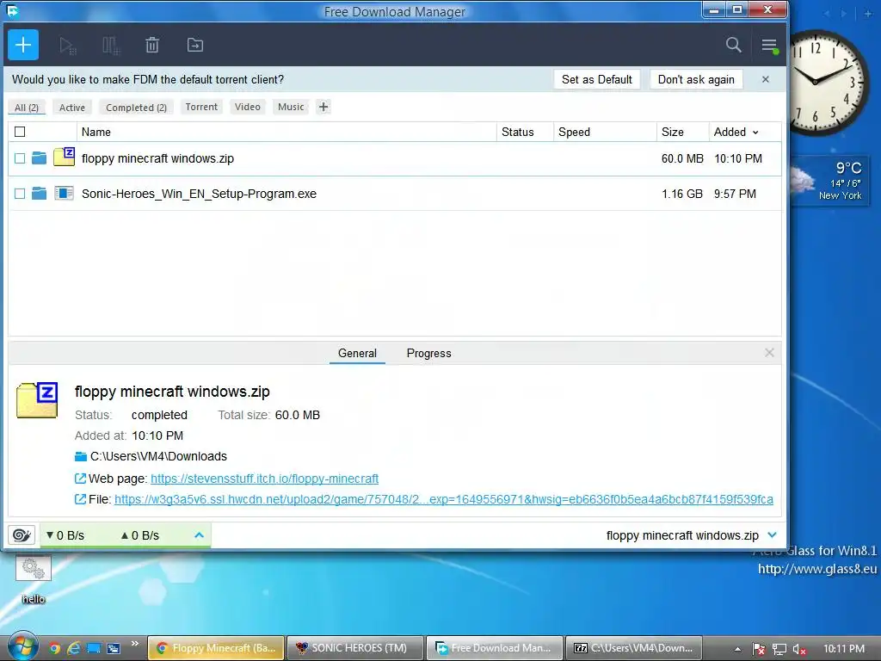
Task: Close the download details panel
Action: tap(769, 352)
